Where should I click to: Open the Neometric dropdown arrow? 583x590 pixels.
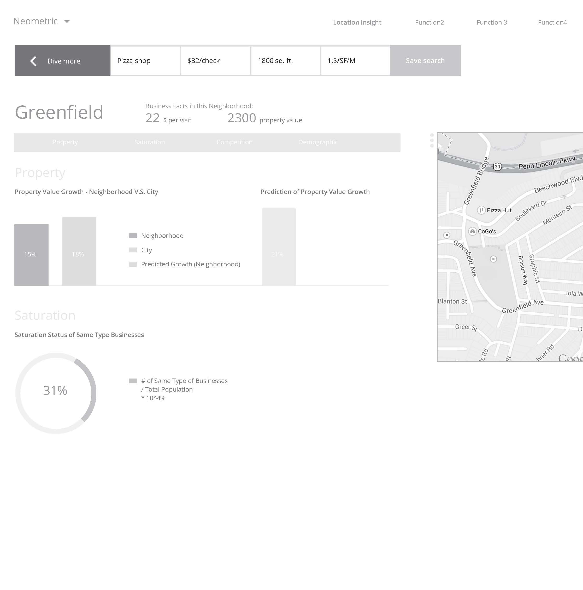pos(67,21)
